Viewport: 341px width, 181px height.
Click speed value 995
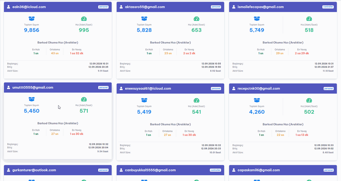click(x=84, y=30)
